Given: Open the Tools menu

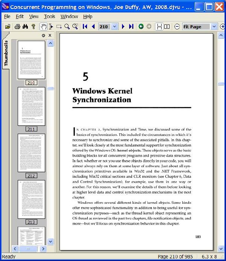Looking at the screenshot, I should [49, 17].
